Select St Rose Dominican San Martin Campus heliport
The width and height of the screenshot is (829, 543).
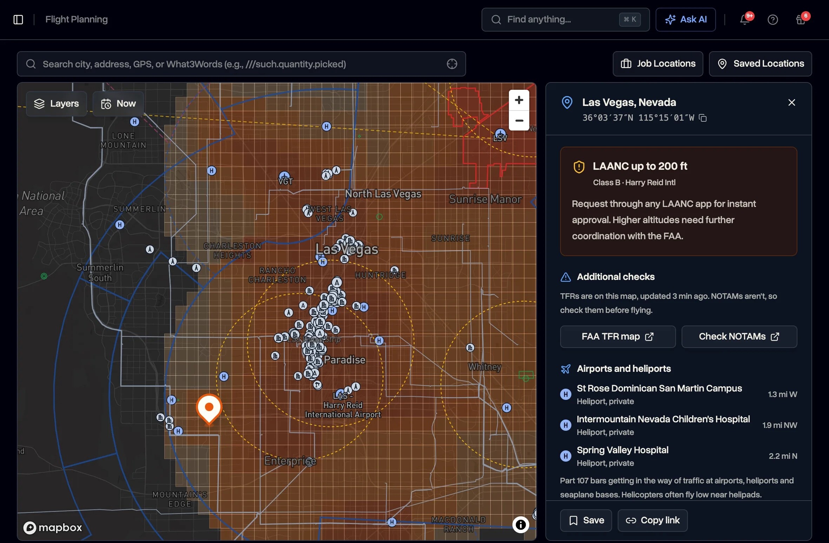[678, 394]
